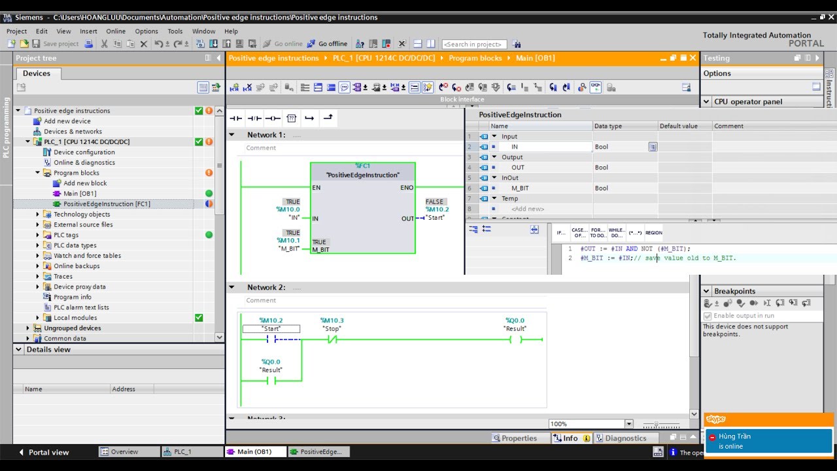
Task: Click the split editor horizontally icon
Action: [x=417, y=44]
